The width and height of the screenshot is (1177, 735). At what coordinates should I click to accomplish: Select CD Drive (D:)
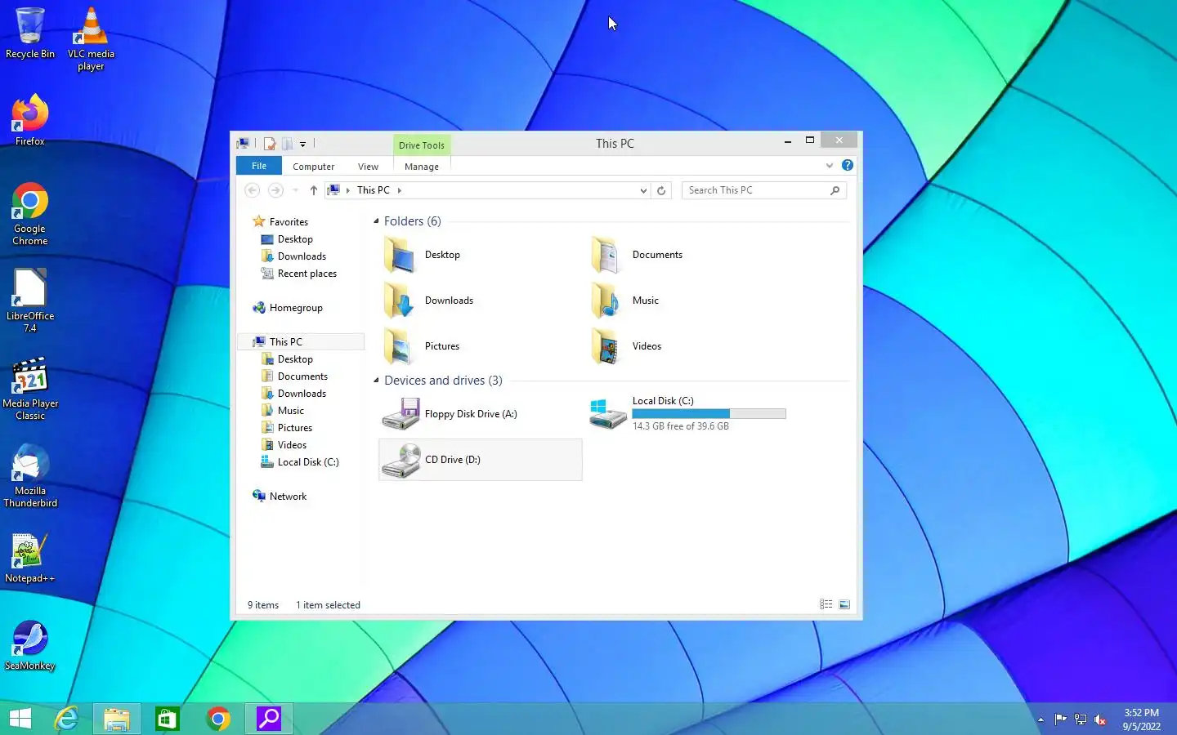coord(481,460)
